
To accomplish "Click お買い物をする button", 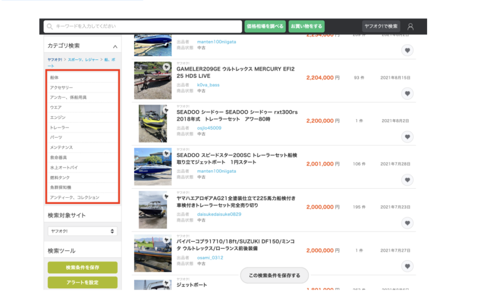I will point(306,27).
